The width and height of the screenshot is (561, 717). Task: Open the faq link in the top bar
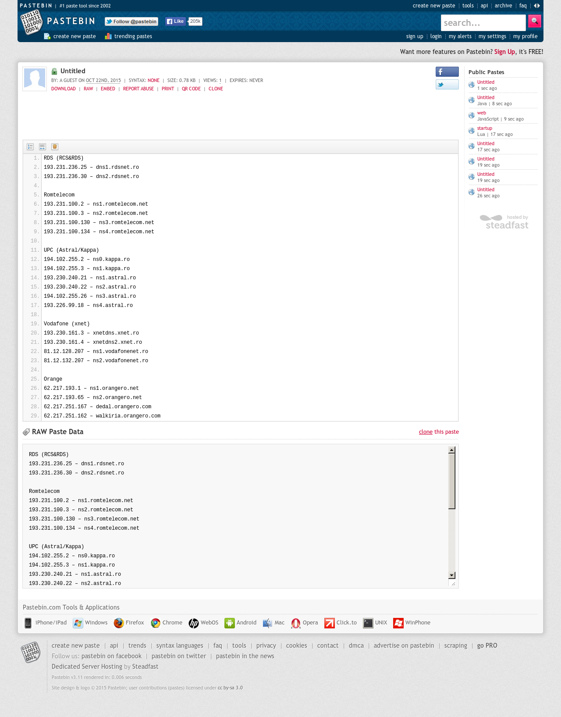click(523, 6)
